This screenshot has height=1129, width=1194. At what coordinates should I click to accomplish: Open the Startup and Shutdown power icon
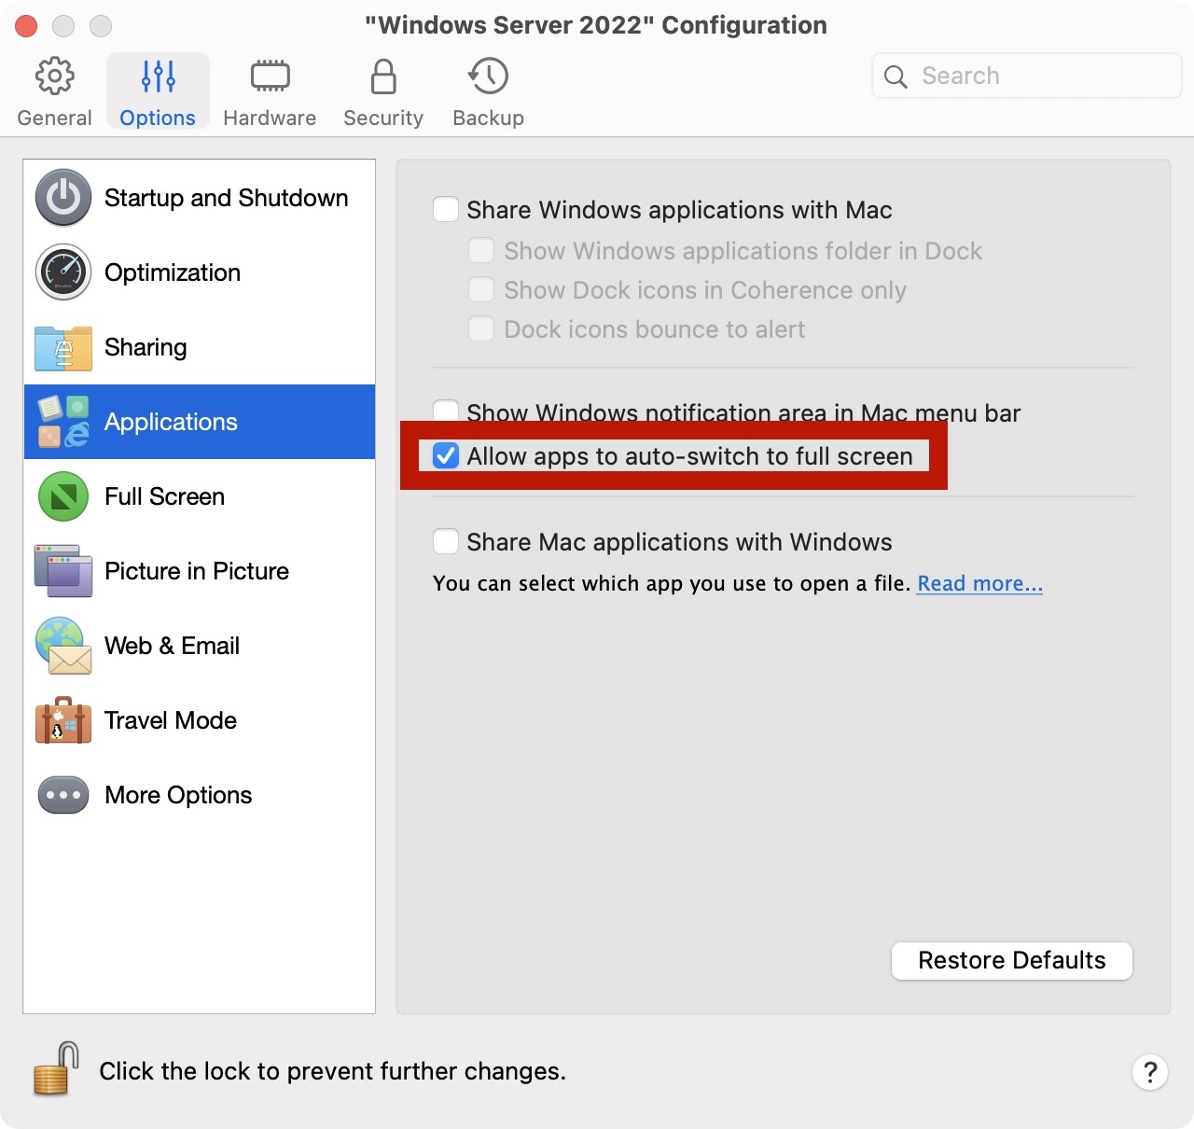[x=63, y=198]
